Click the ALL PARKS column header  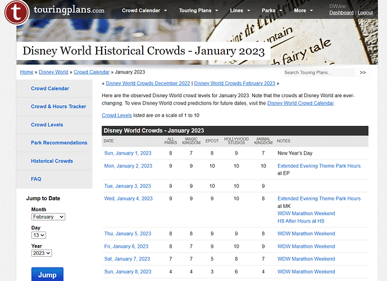click(171, 141)
